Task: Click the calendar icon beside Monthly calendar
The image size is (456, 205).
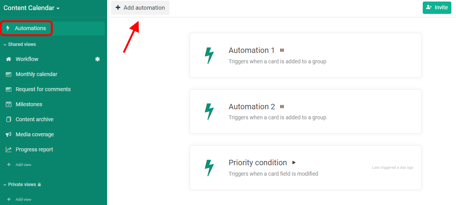Action: point(9,75)
